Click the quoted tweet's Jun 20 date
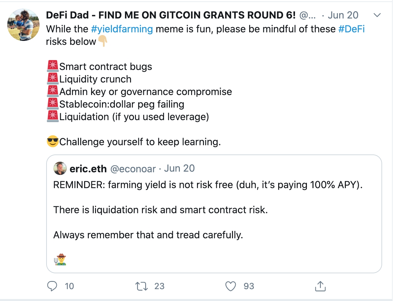The width and height of the screenshot is (394, 301). [180, 169]
